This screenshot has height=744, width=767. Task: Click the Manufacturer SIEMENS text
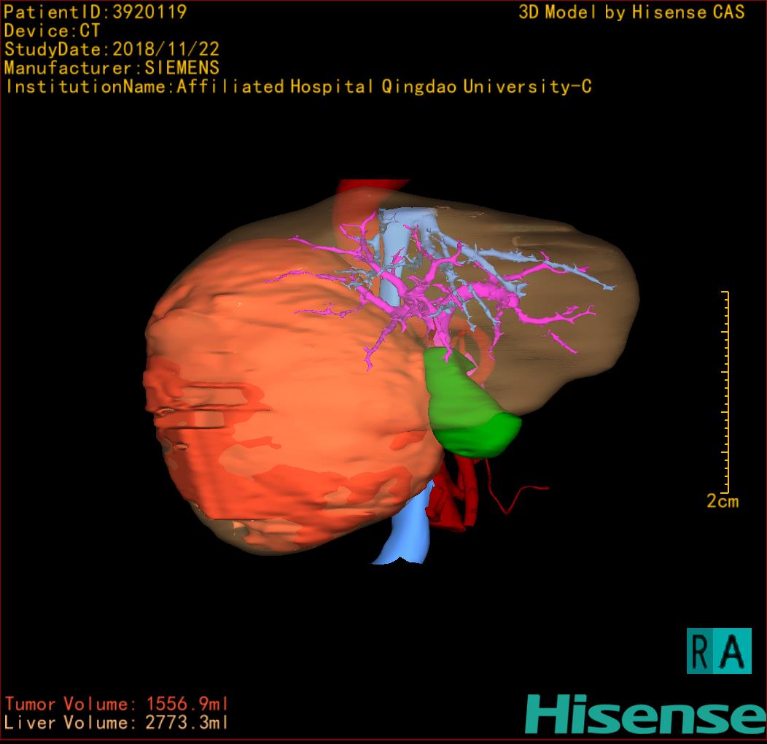112,68
